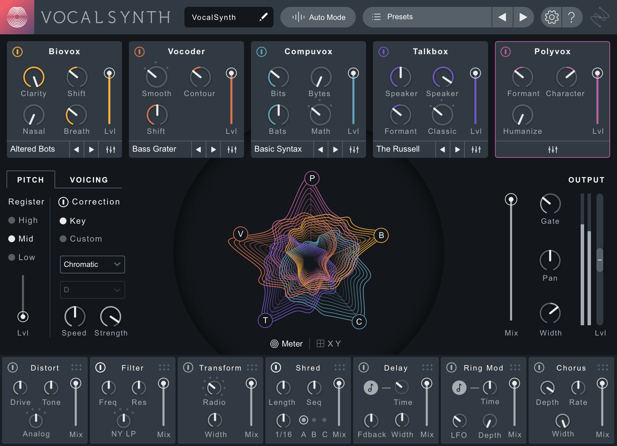Screen dimensions: 617x446
Task: Select the PITCH tab
Action: [x=31, y=179]
